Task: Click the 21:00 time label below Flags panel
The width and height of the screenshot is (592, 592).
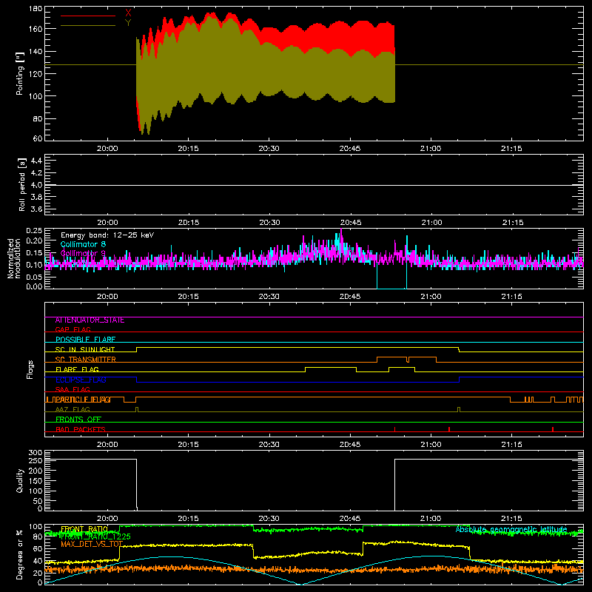Action: coord(431,445)
